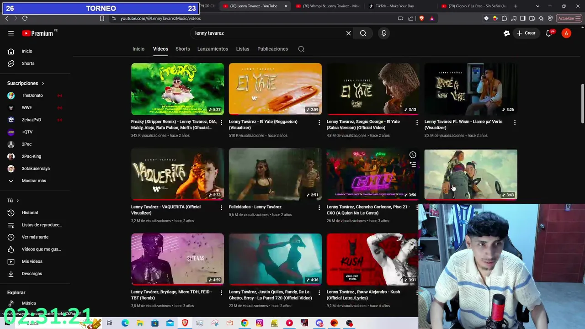Open options menu for El Yate Salsa Version video

417,122
